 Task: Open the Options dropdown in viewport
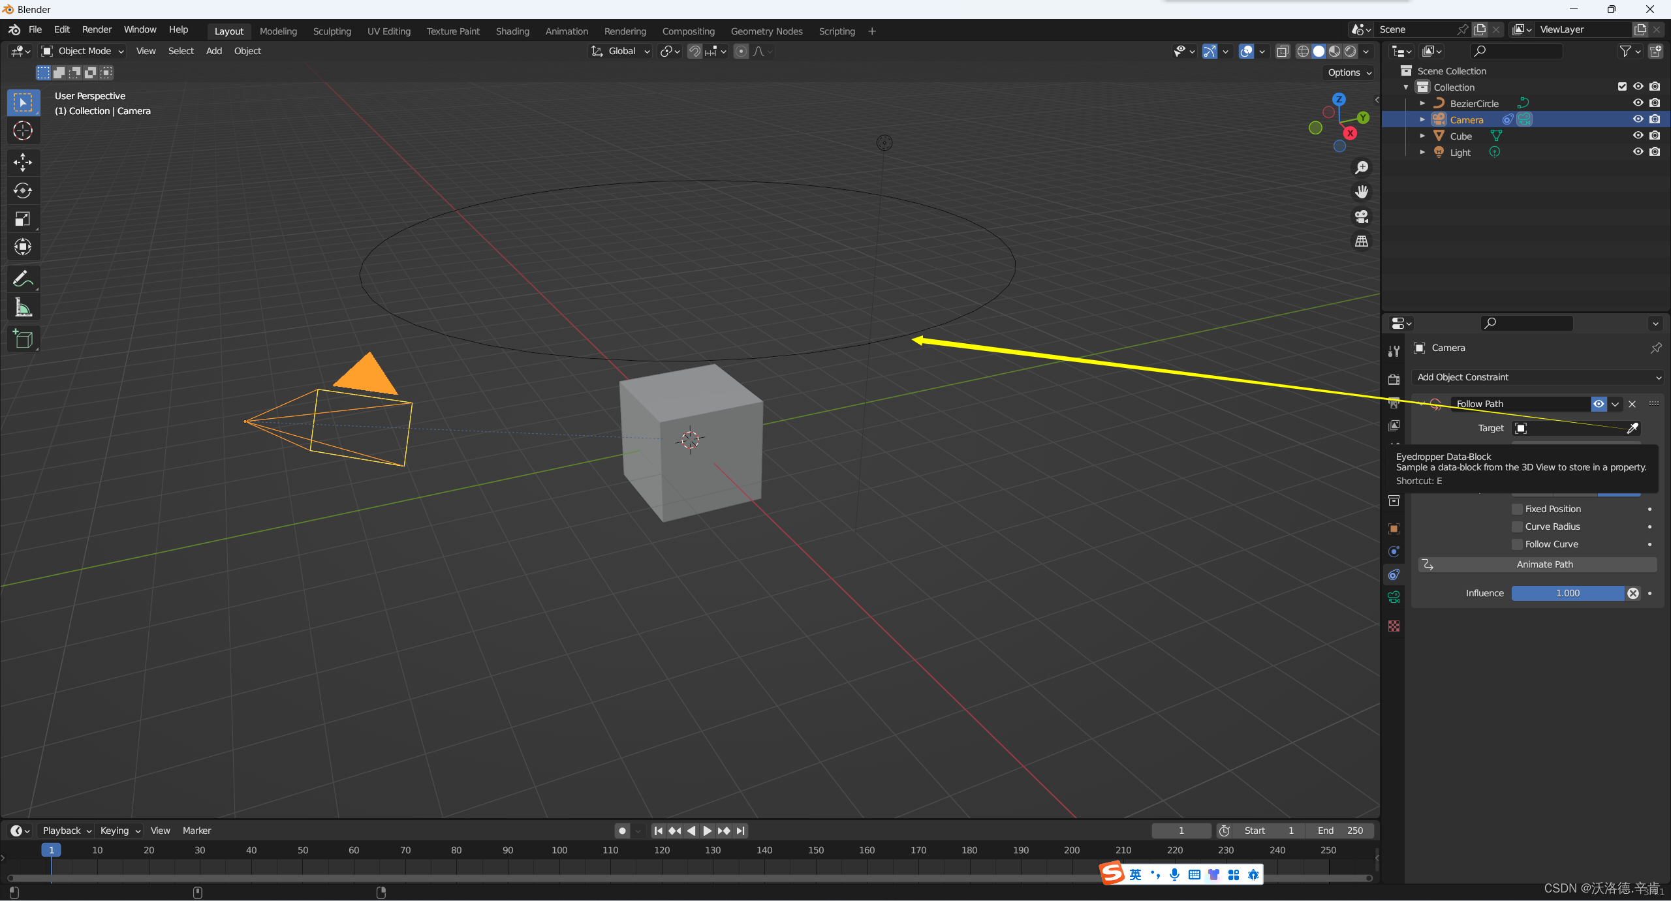(x=1349, y=72)
